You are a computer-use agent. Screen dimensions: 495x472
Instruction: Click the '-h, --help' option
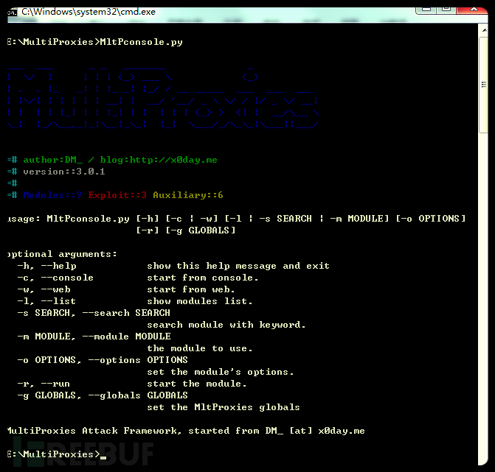46,266
